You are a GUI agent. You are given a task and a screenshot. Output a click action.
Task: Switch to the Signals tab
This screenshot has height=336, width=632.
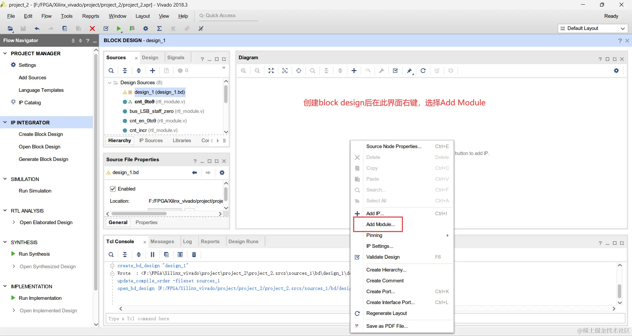click(x=176, y=58)
